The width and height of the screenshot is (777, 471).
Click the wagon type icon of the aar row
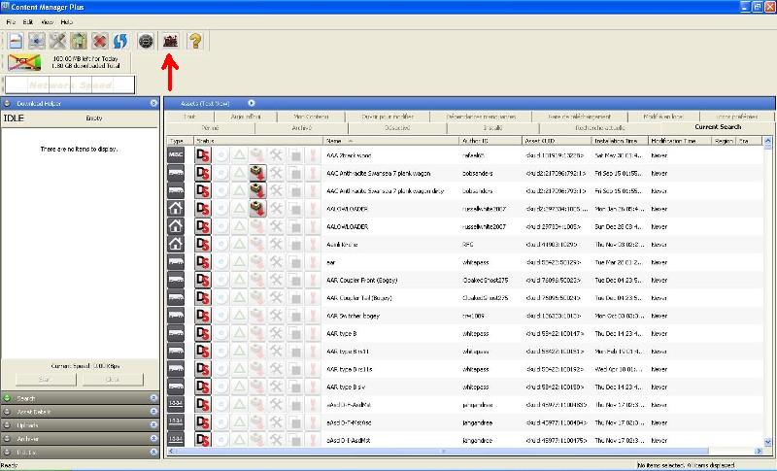coord(176,262)
